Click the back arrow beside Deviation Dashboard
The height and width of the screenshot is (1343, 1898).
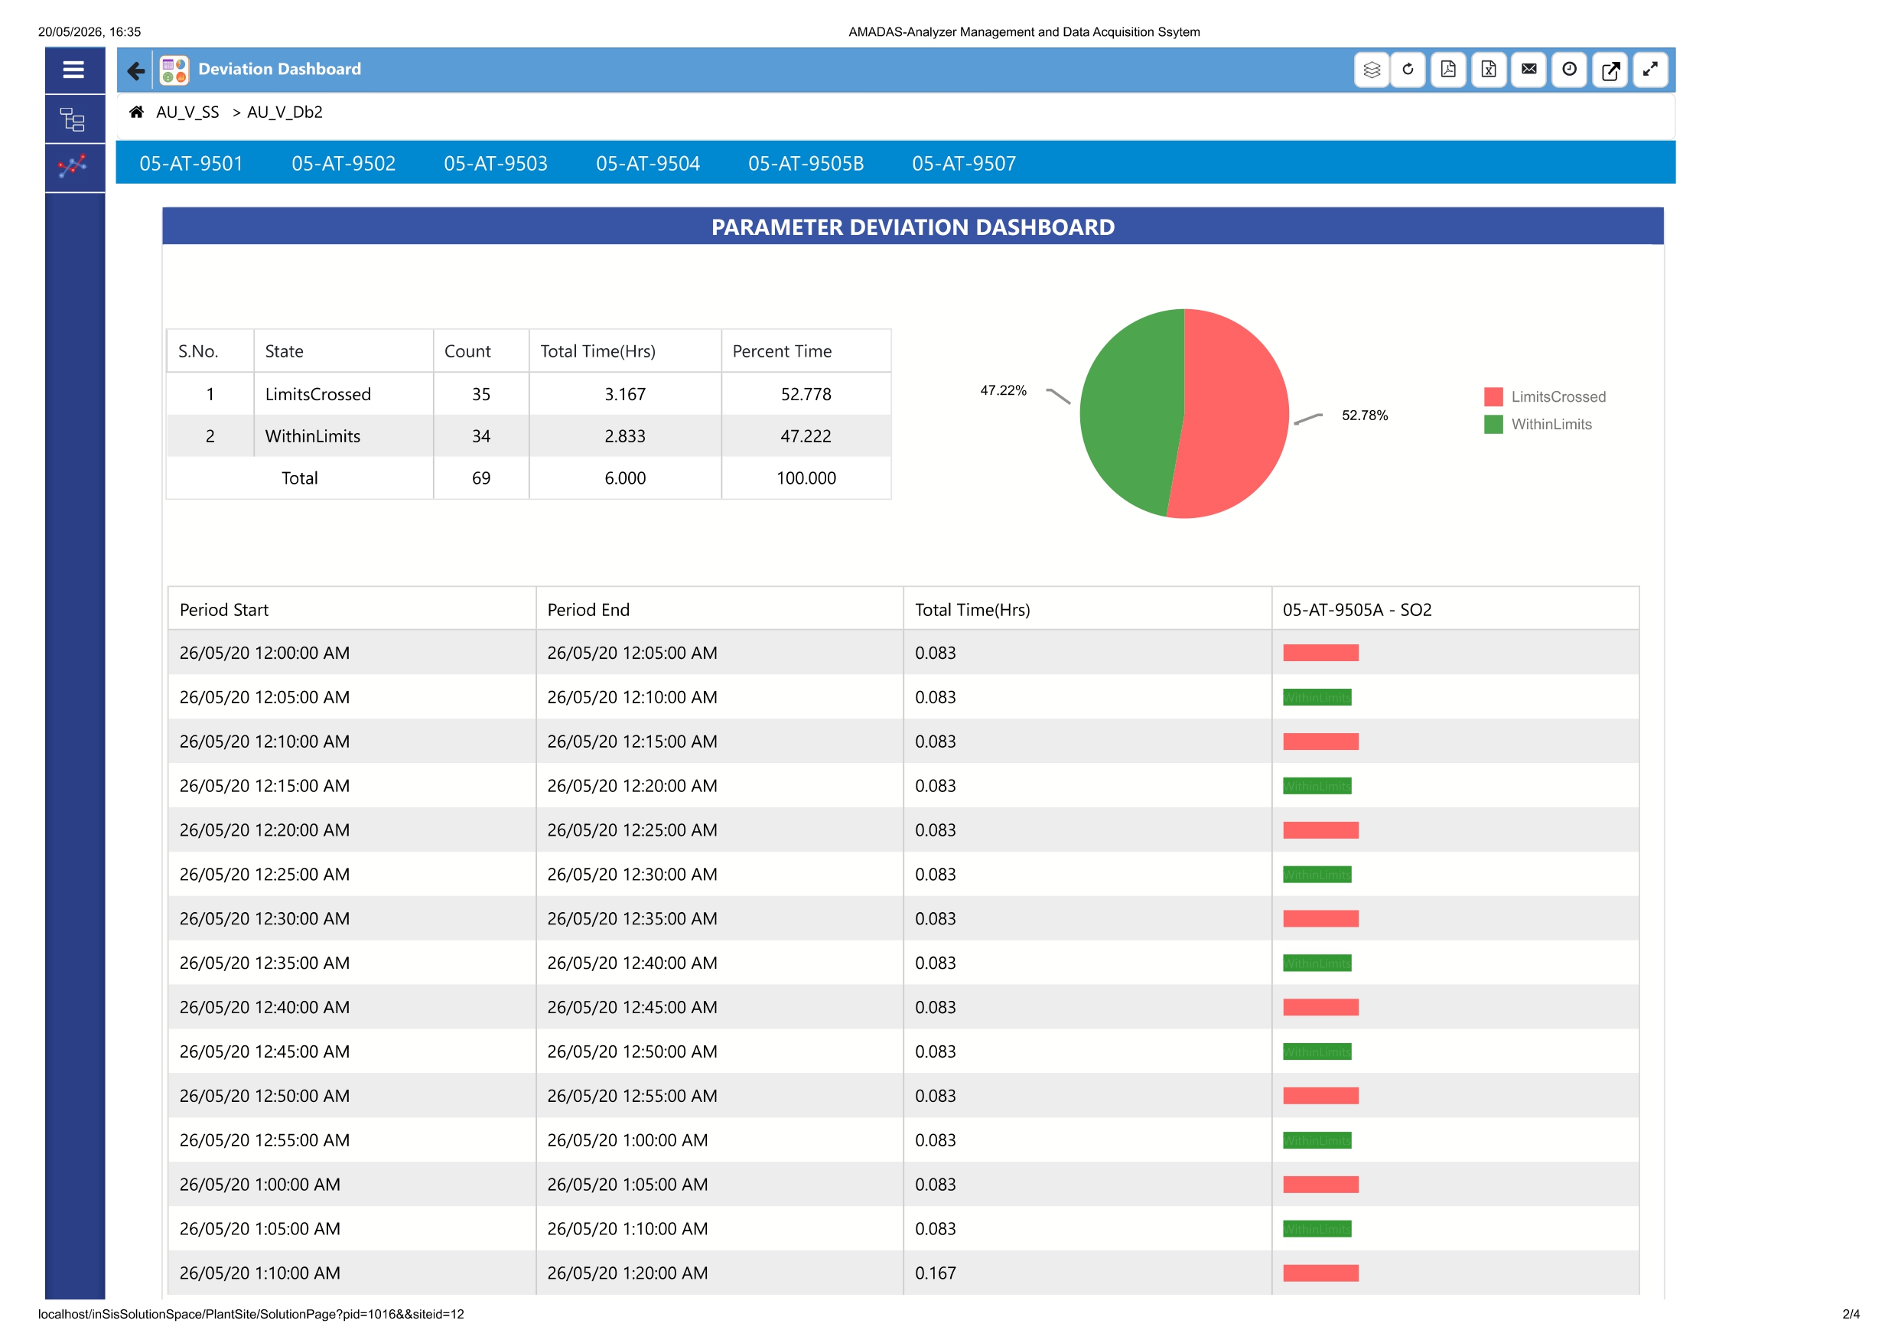click(135, 70)
